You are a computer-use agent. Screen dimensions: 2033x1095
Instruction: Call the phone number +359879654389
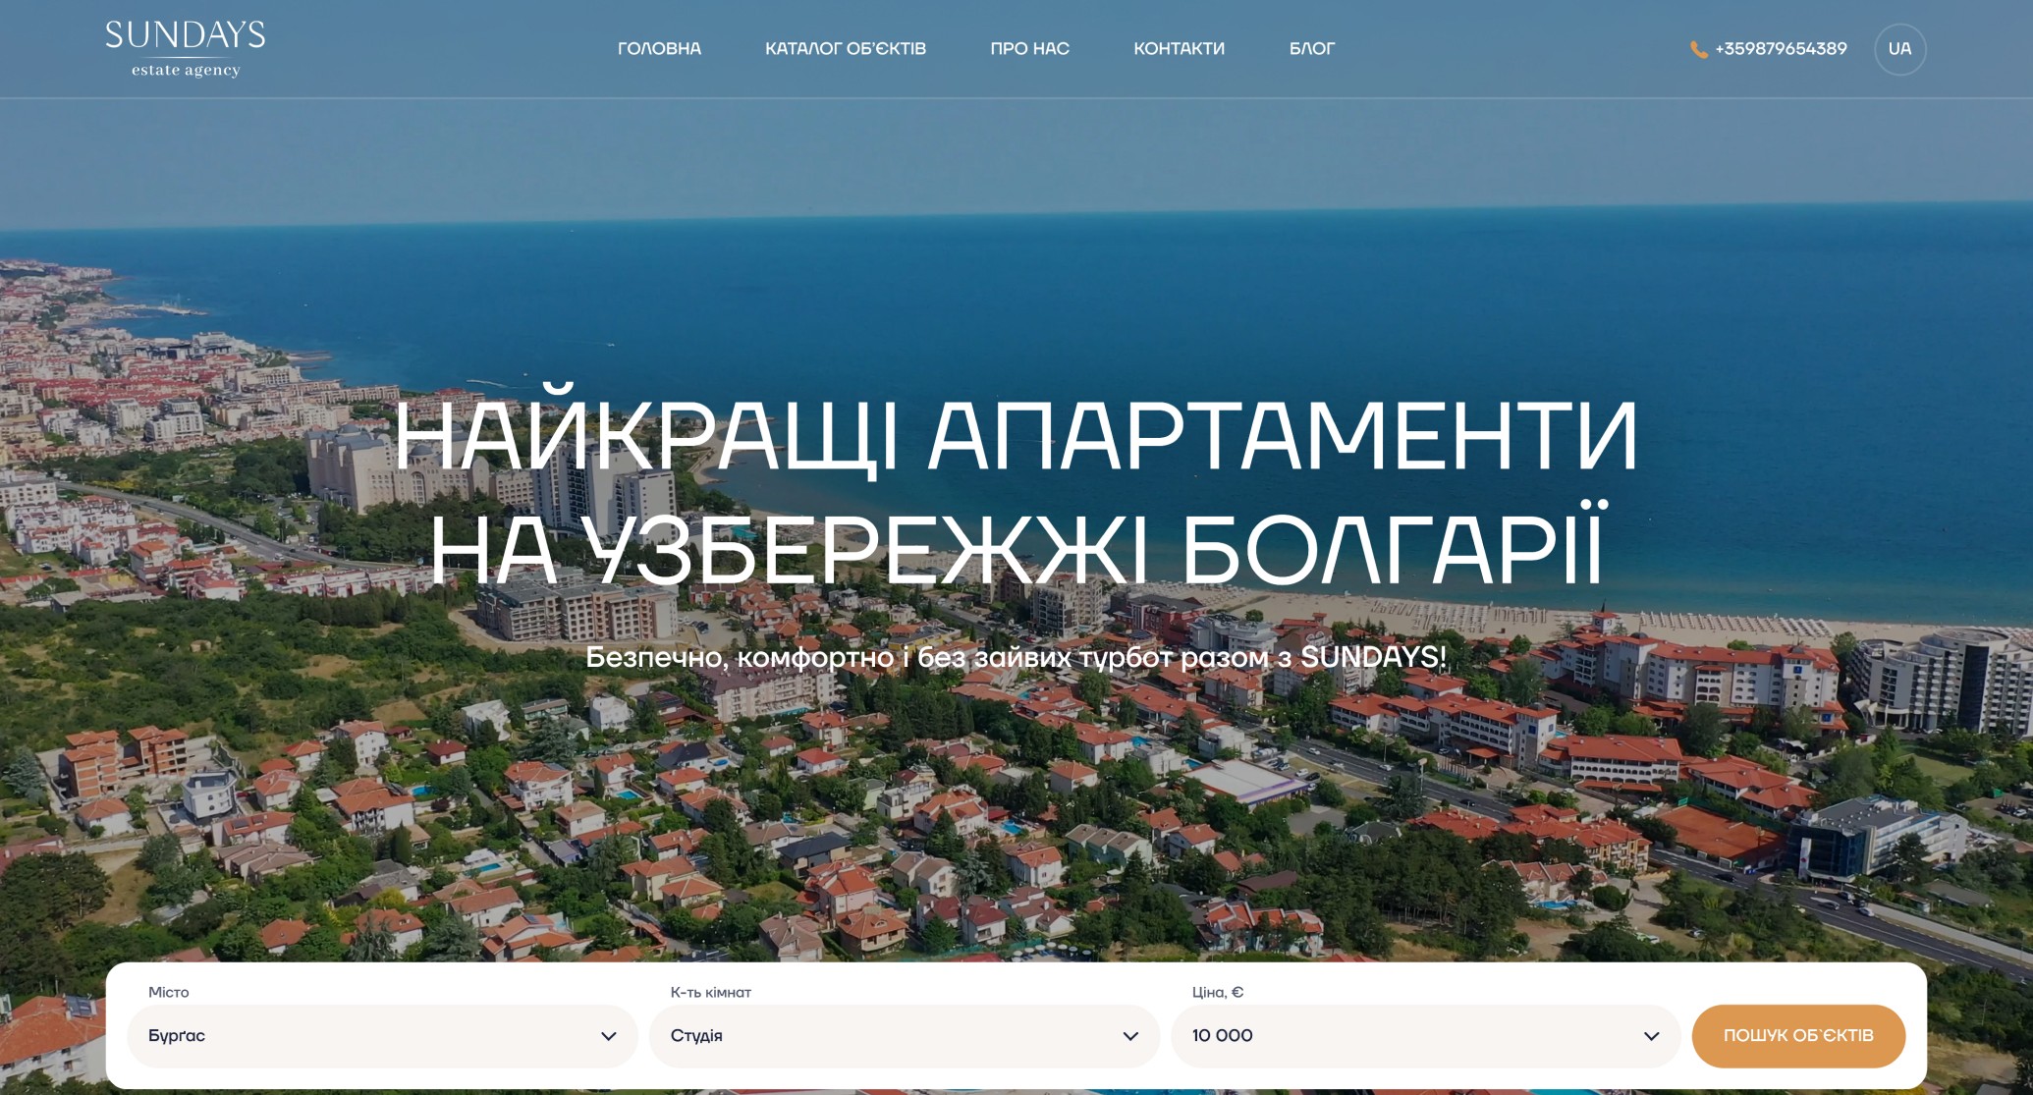click(x=1781, y=49)
